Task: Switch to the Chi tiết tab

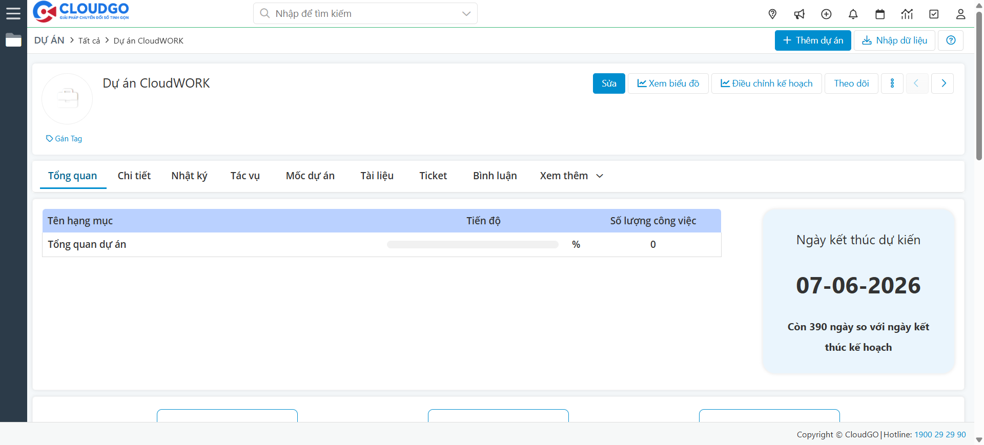Action: (x=134, y=176)
